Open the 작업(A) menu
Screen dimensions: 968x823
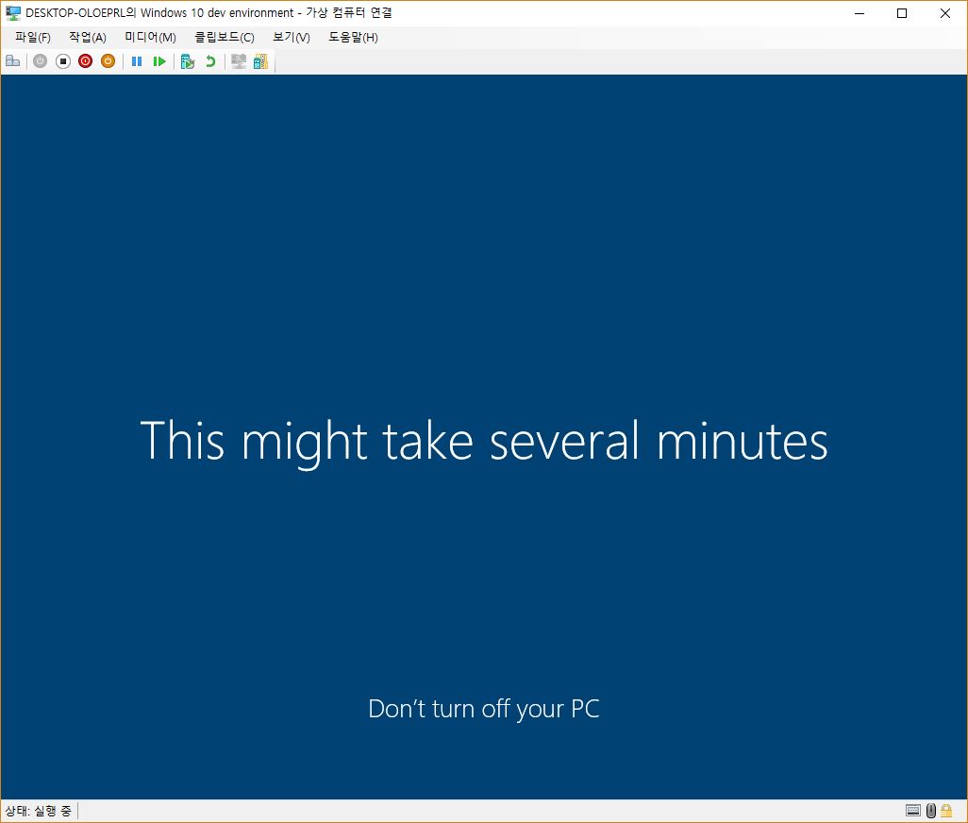point(88,37)
